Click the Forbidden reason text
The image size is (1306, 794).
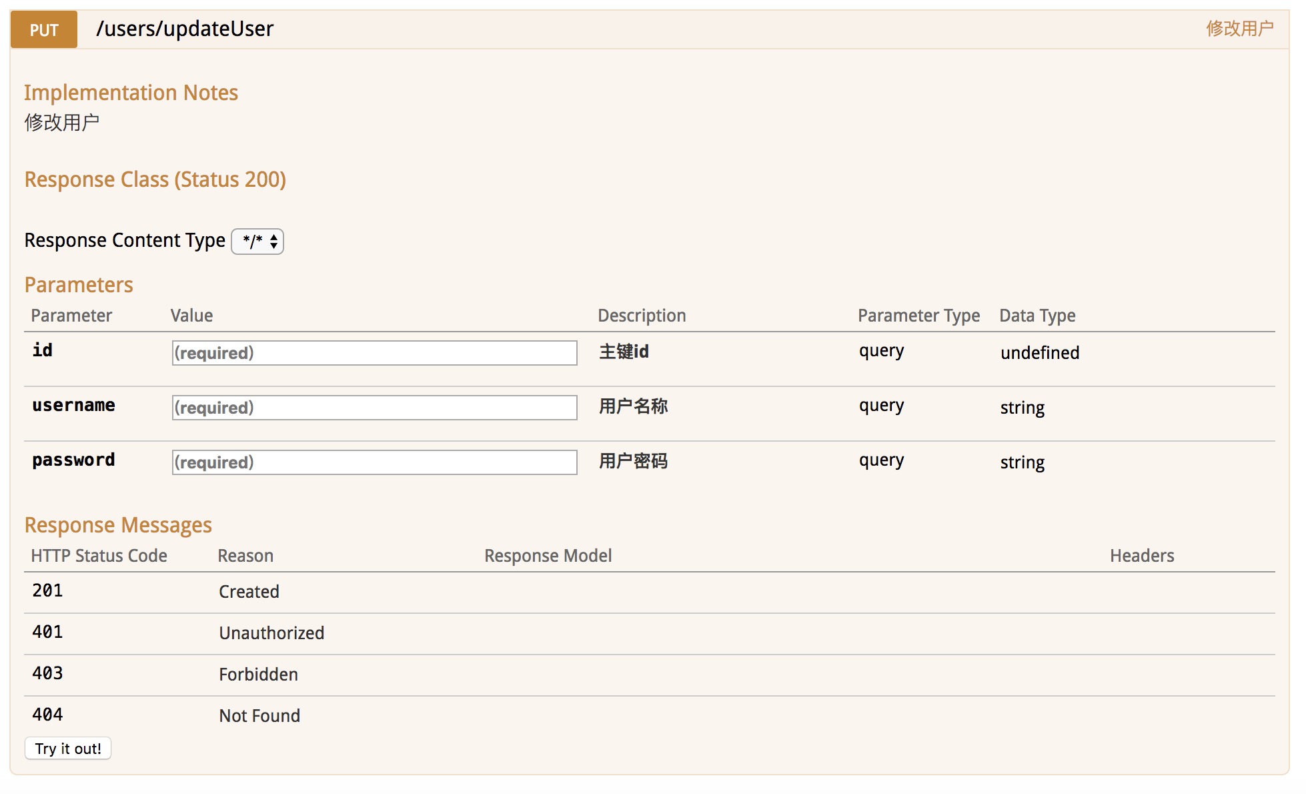pyautogui.click(x=258, y=675)
